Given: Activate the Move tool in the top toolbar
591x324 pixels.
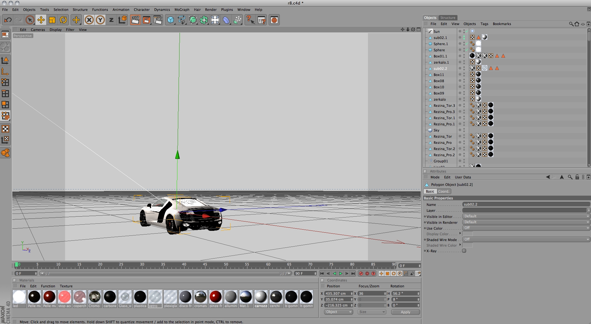Looking at the screenshot, I should (x=41, y=20).
